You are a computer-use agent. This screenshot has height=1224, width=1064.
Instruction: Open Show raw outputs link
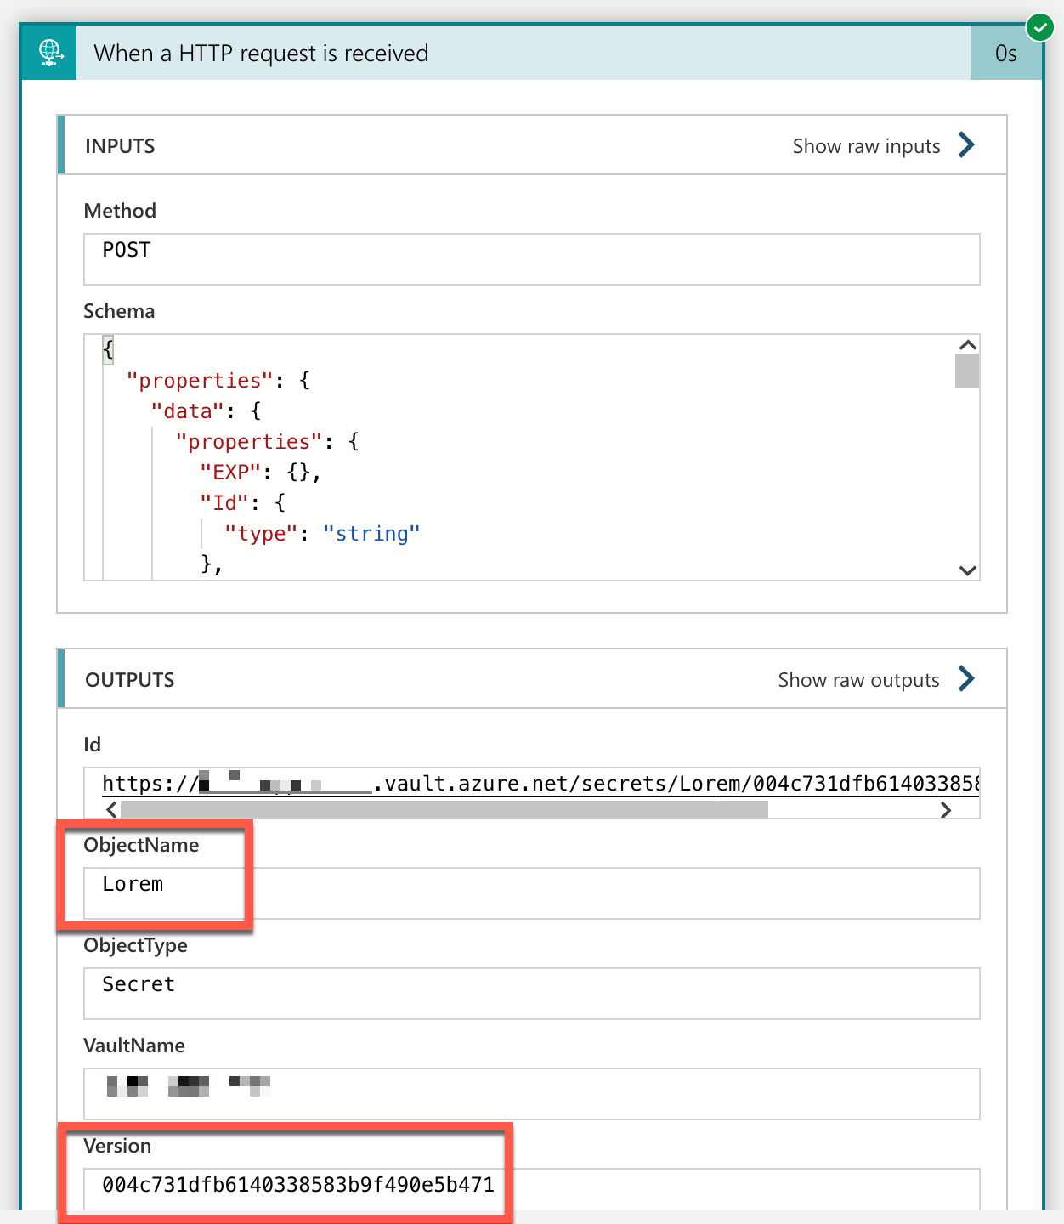[x=858, y=680]
